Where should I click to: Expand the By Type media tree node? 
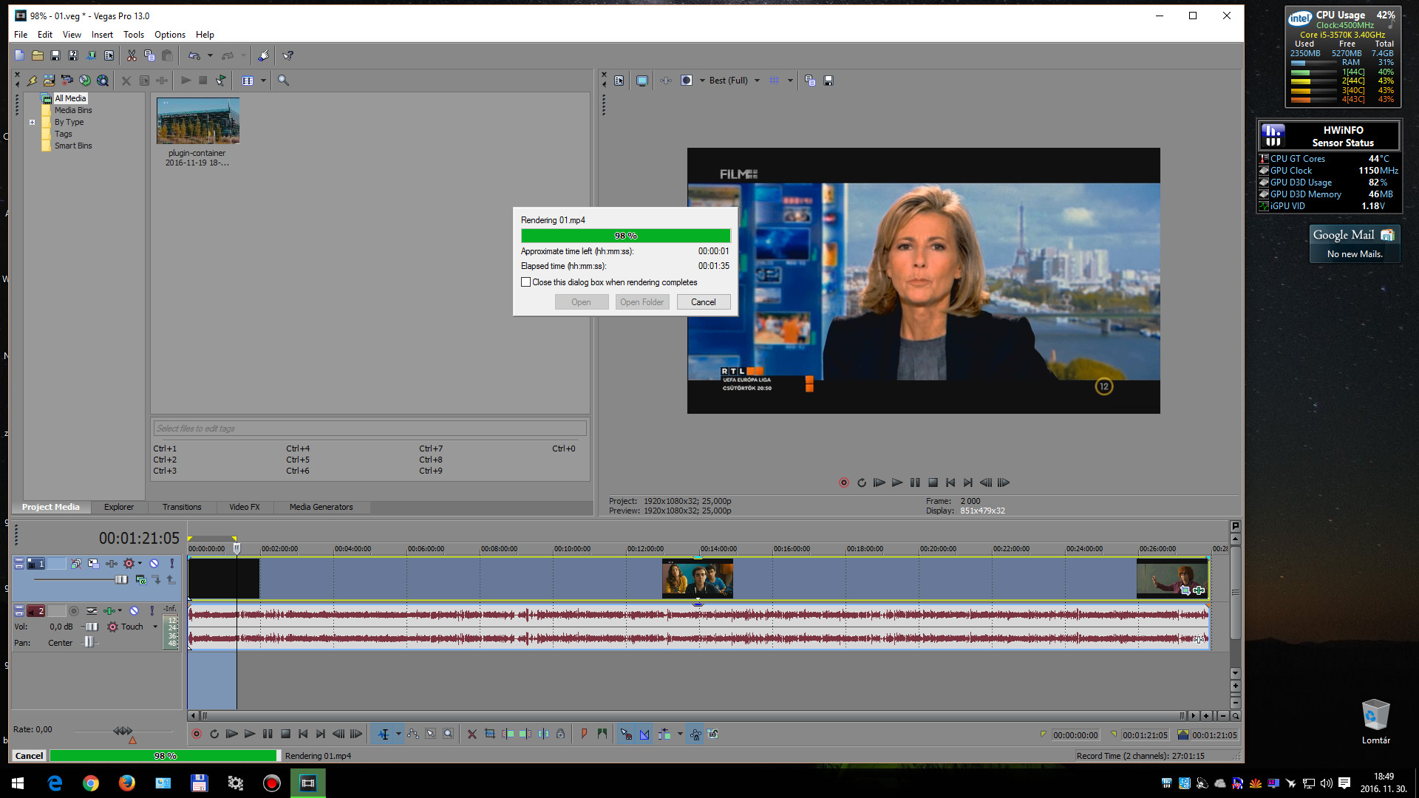point(33,123)
